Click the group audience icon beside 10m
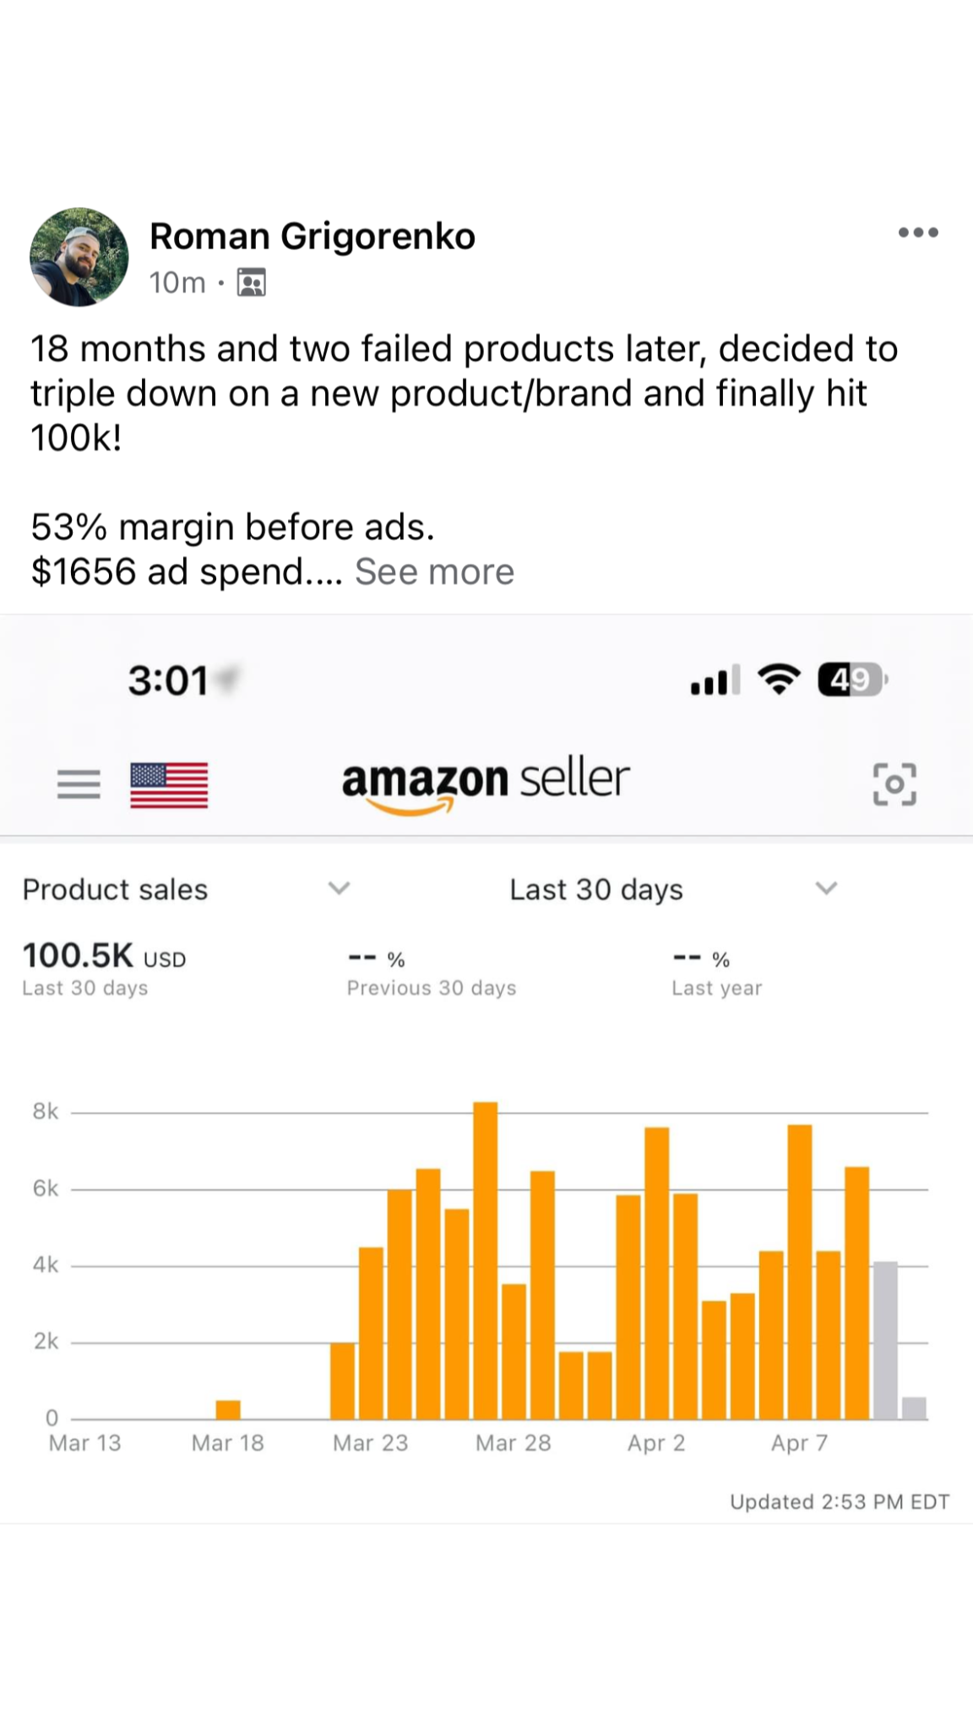This screenshot has height=1731, width=973. click(251, 282)
